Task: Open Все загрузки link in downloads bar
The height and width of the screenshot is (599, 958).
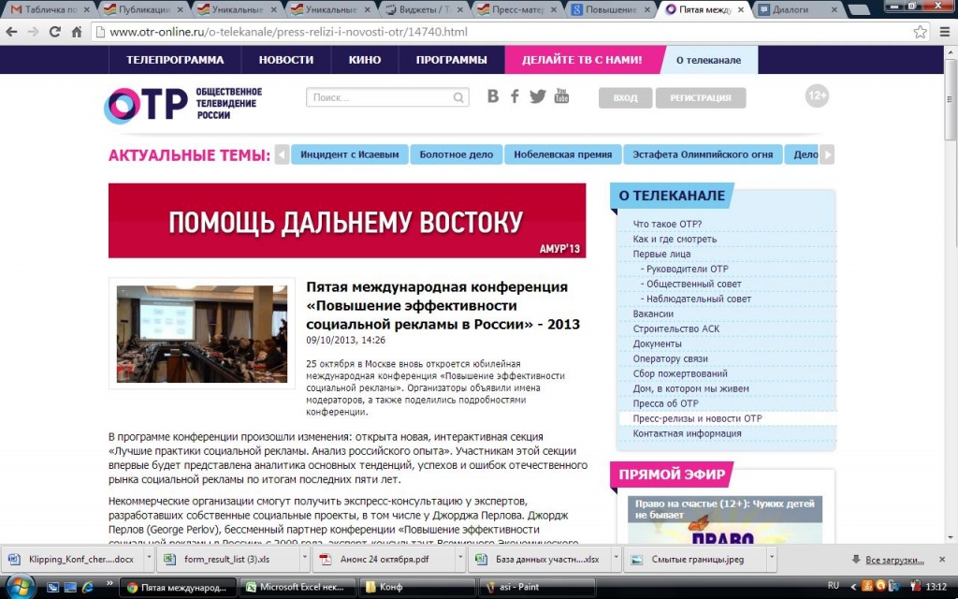Action: (894, 560)
